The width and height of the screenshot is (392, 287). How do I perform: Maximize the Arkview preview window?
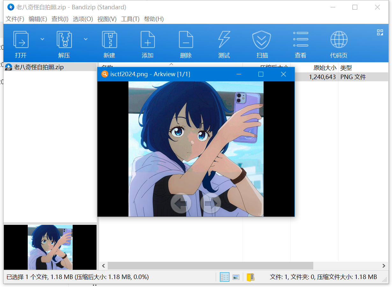point(261,74)
